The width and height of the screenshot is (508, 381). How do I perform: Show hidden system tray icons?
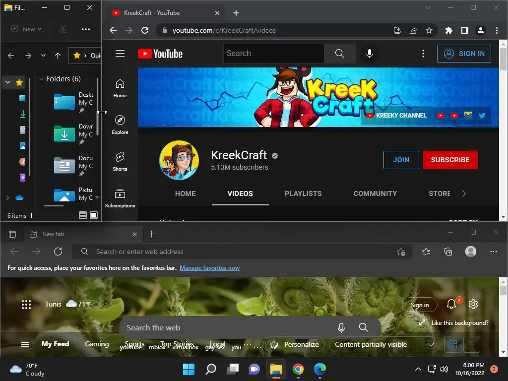(418, 369)
